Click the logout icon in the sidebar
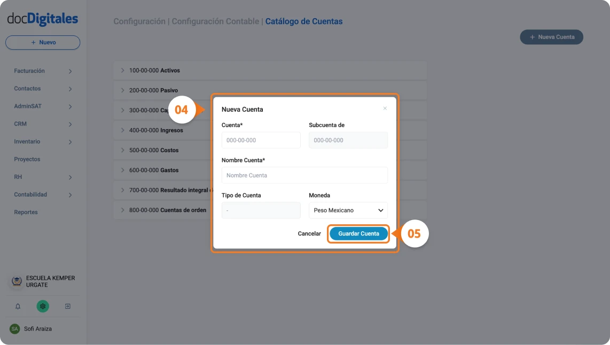Screen dimensions: 610x345 coord(68,306)
